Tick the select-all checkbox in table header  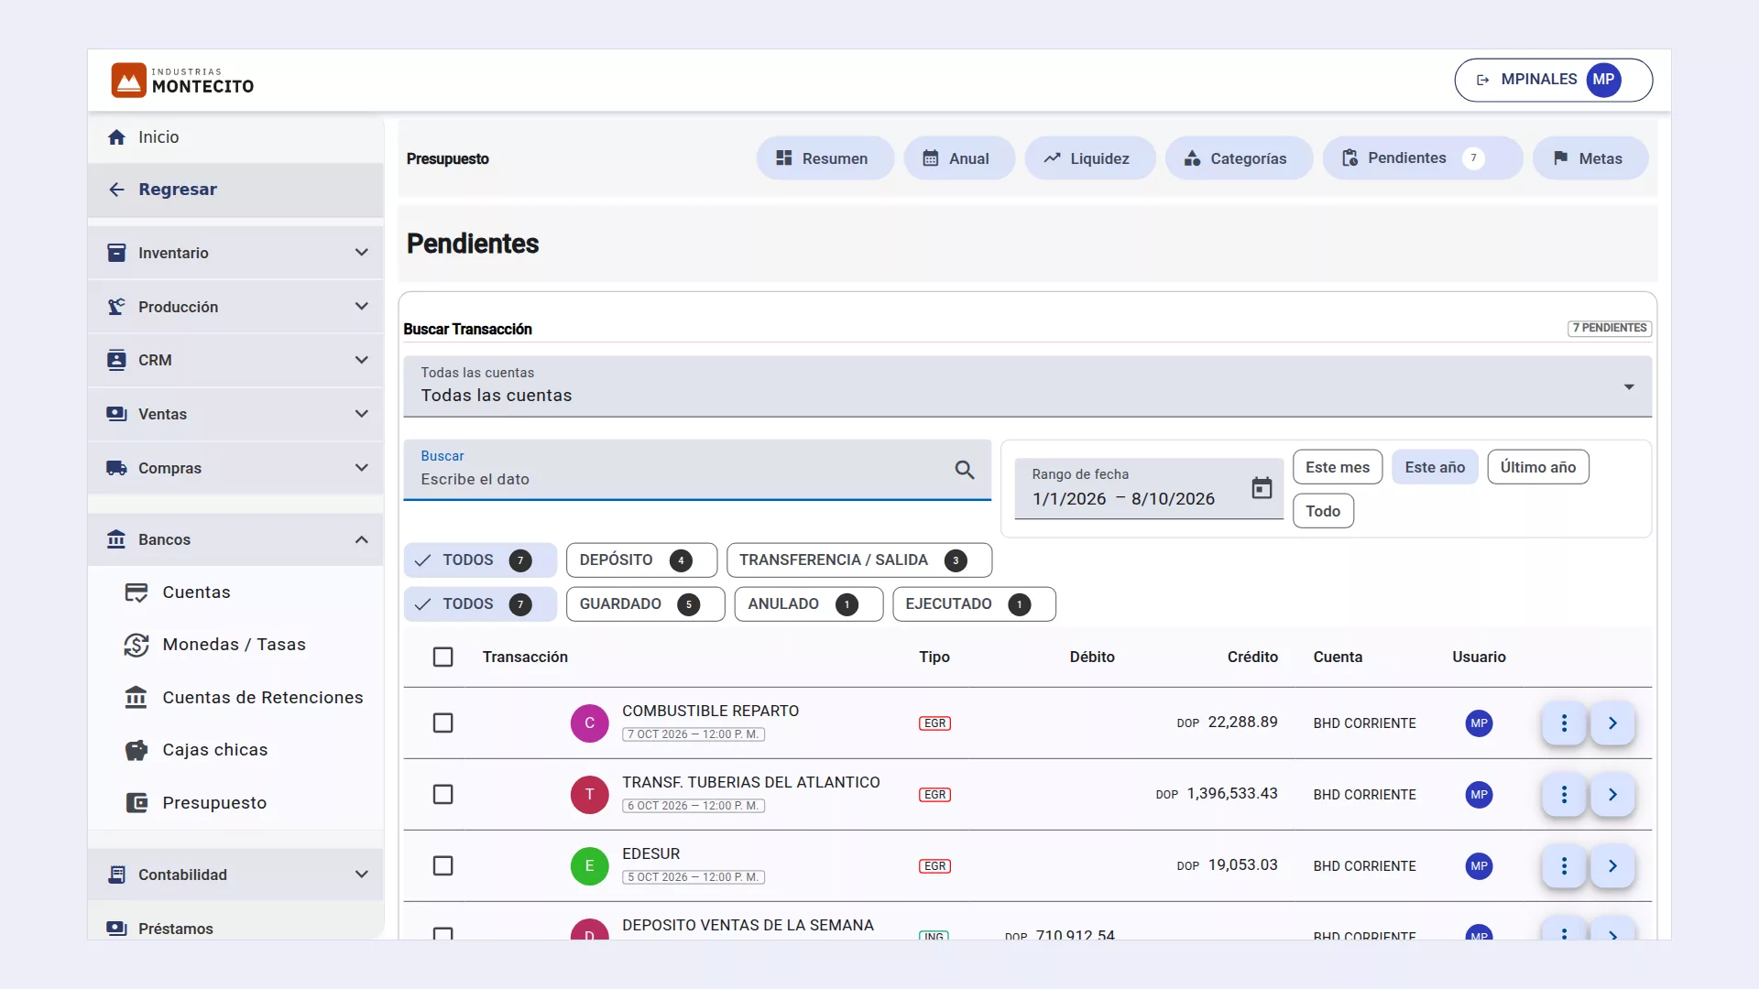pyautogui.click(x=442, y=658)
